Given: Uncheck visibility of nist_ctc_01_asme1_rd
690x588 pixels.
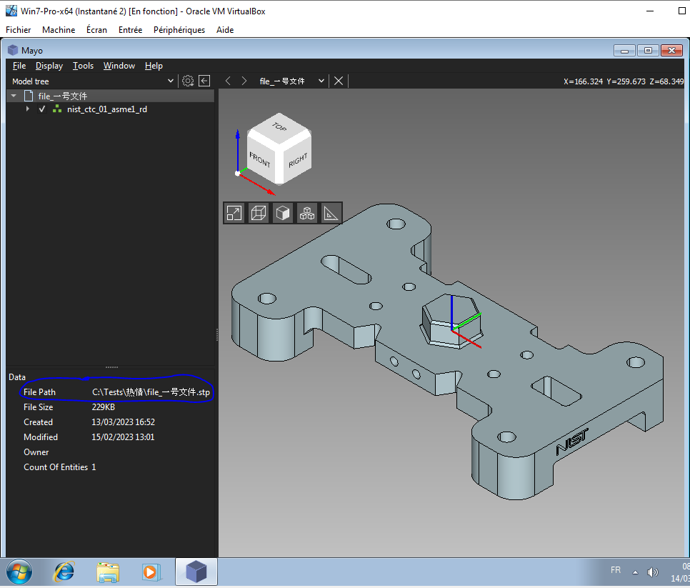Looking at the screenshot, I should pyautogui.click(x=42, y=109).
